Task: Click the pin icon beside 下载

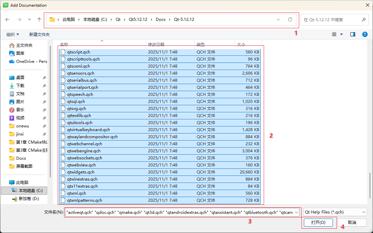Action: pos(44,86)
